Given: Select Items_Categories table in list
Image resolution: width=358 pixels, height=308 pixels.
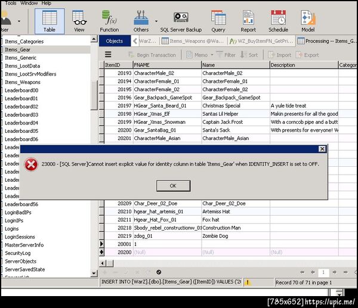Looking at the screenshot, I should tap(24, 42).
